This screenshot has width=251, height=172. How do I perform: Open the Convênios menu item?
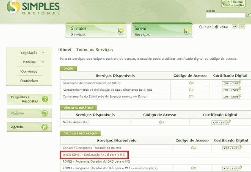(29, 71)
